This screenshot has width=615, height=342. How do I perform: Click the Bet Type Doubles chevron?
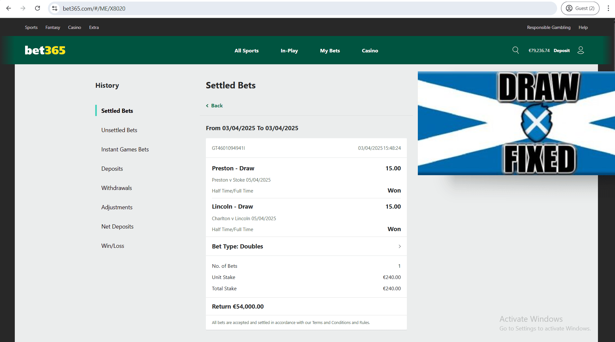coord(399,246)
